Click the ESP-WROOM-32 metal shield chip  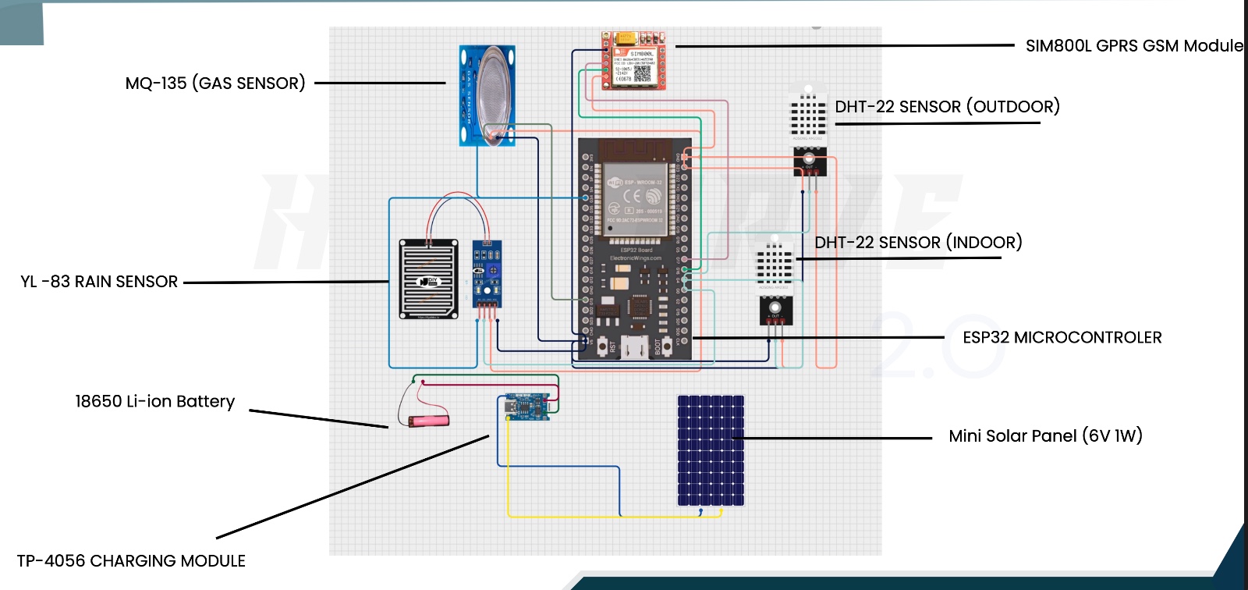635,201
